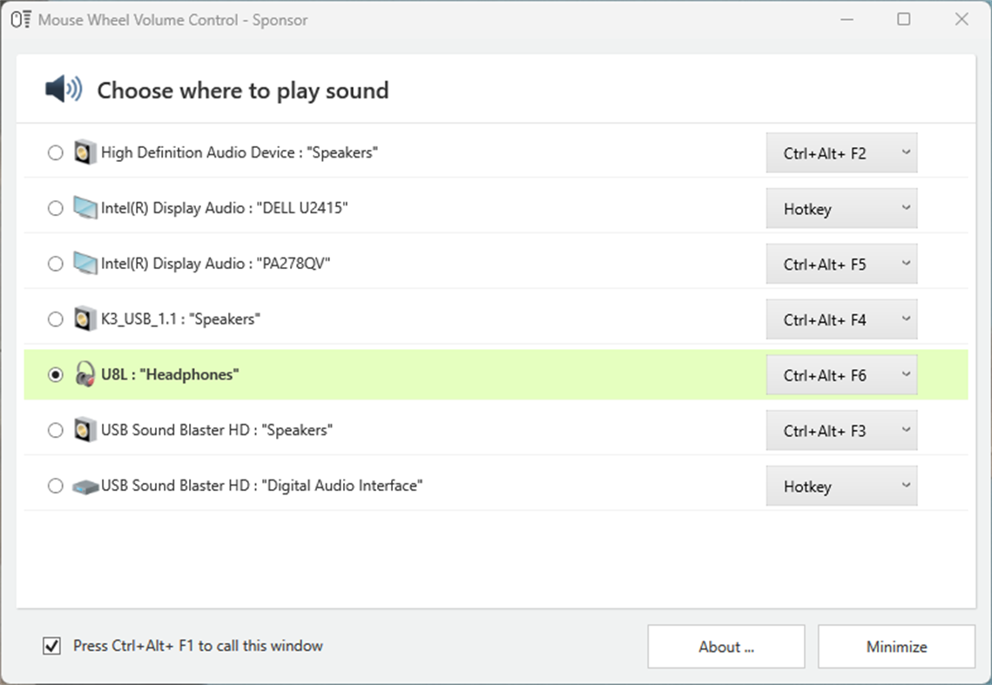Viewport: 992px width, 685px height.
Task: Open the Ctrl+Alt+F2 hotkey dropdown
Action: tap(841, 153)
